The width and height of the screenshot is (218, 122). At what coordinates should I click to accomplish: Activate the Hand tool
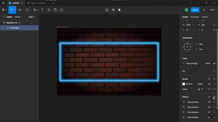pos(55,10)
